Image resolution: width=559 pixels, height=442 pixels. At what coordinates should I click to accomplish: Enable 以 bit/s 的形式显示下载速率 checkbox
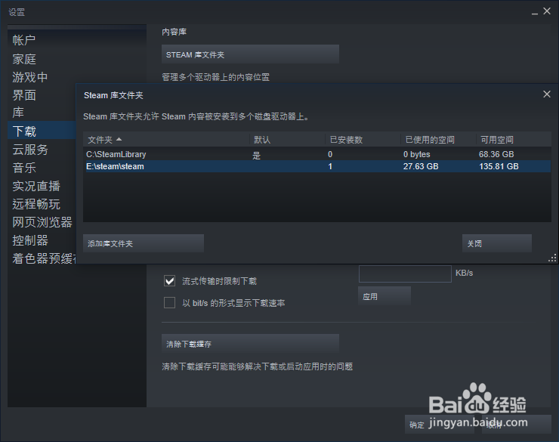[170, 303]
